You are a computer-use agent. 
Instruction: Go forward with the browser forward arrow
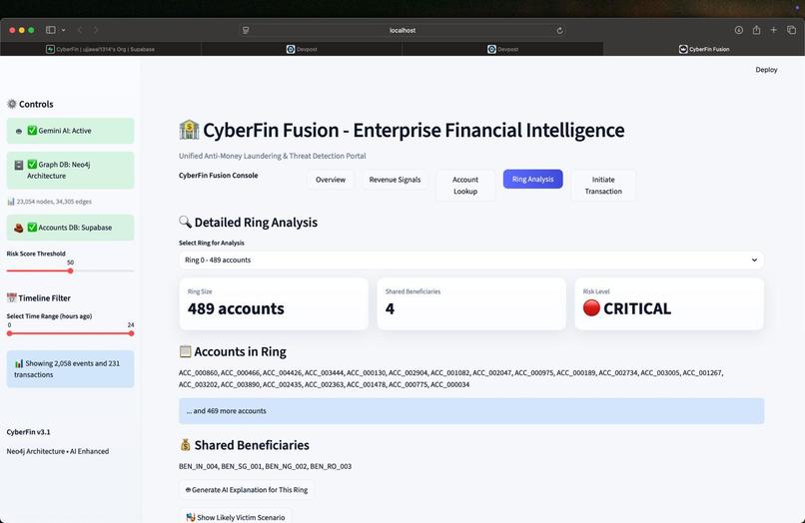[96, 30]
